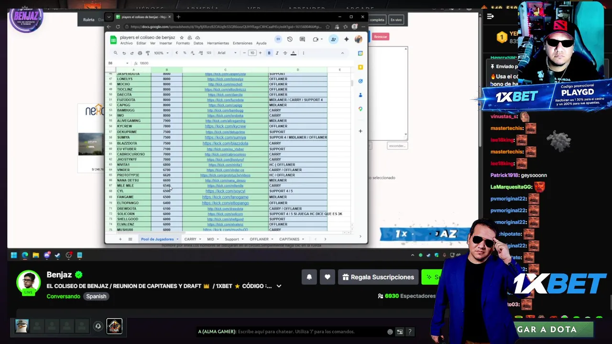Open Gemini spark icon
This screenshot has width=612, height=344.
tap(347, 39)
